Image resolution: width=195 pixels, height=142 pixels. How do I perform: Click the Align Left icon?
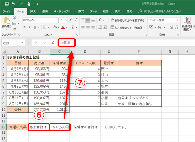[x=83, y=27]
